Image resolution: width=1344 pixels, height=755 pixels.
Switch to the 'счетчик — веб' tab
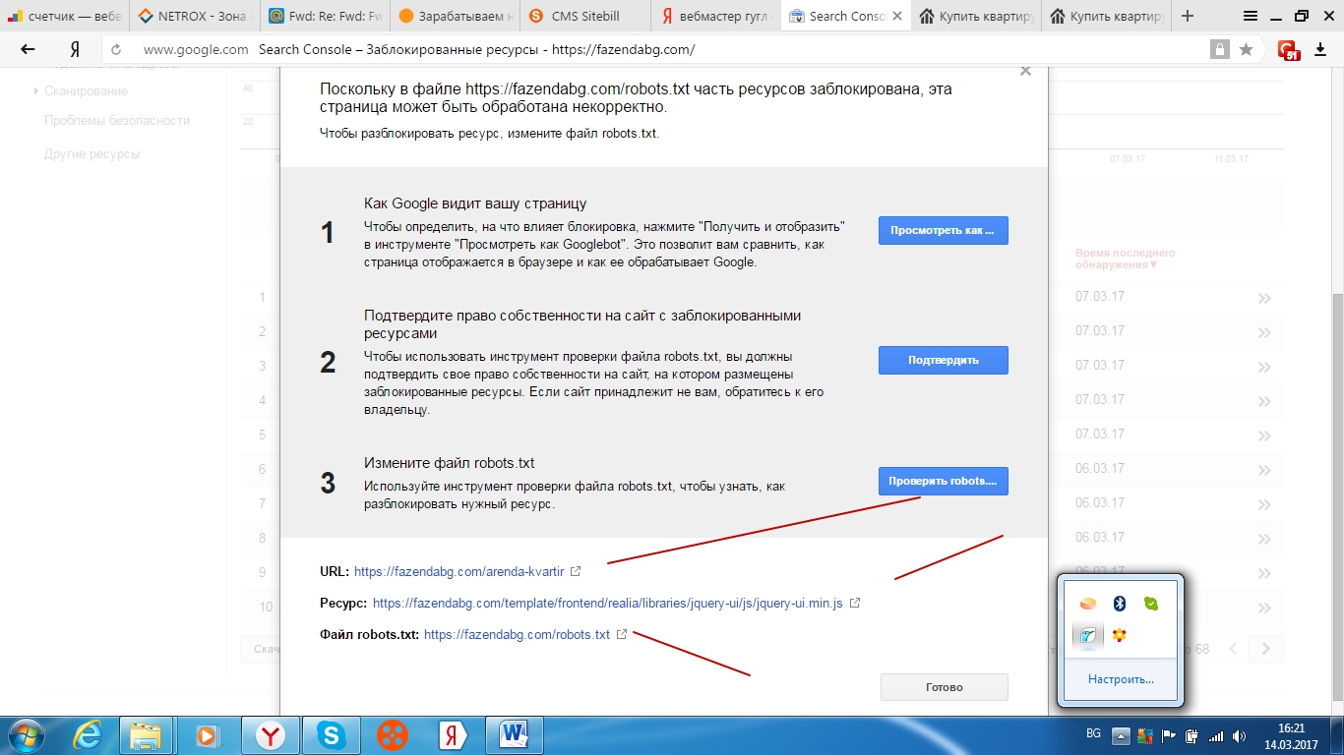coord(65,16)
